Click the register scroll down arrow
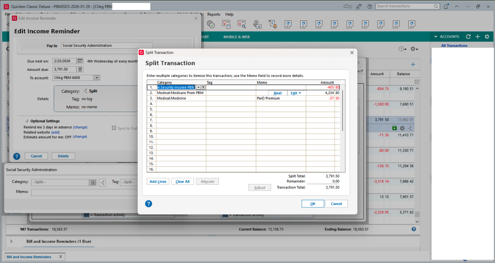Screen dimensions: 495x263 pos(417,222)
